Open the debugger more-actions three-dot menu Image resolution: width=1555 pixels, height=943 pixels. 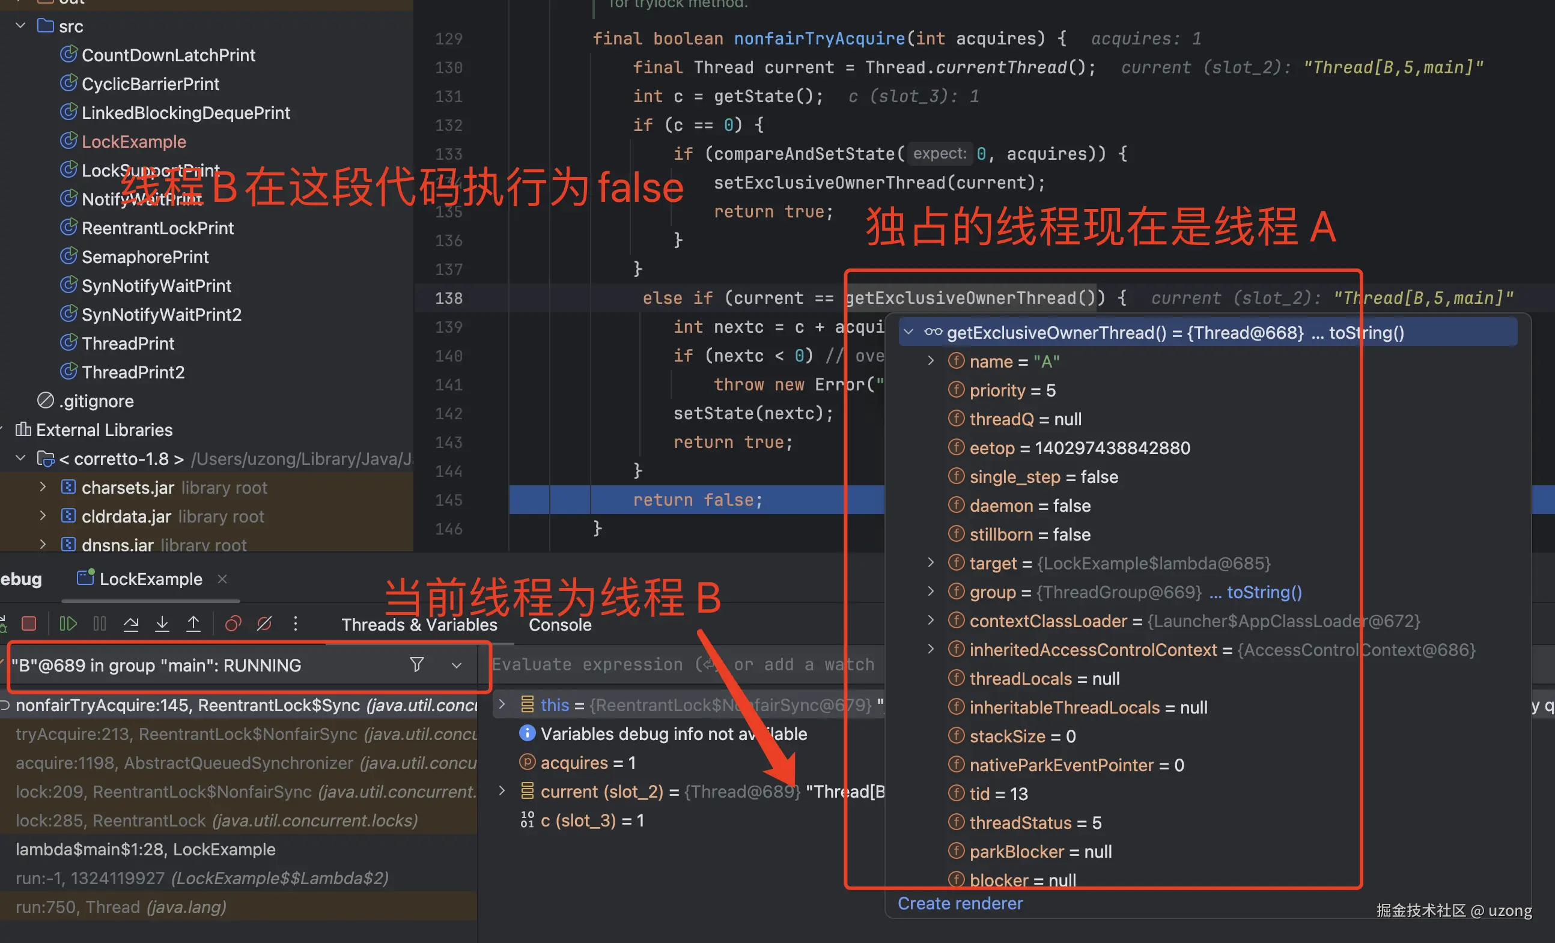(x=296, y=624)
